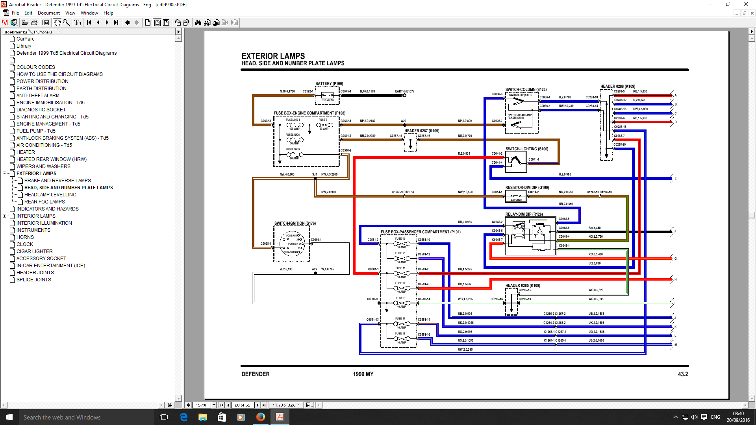Click document vertical scrollbar thumb

(x=752, y=215)
